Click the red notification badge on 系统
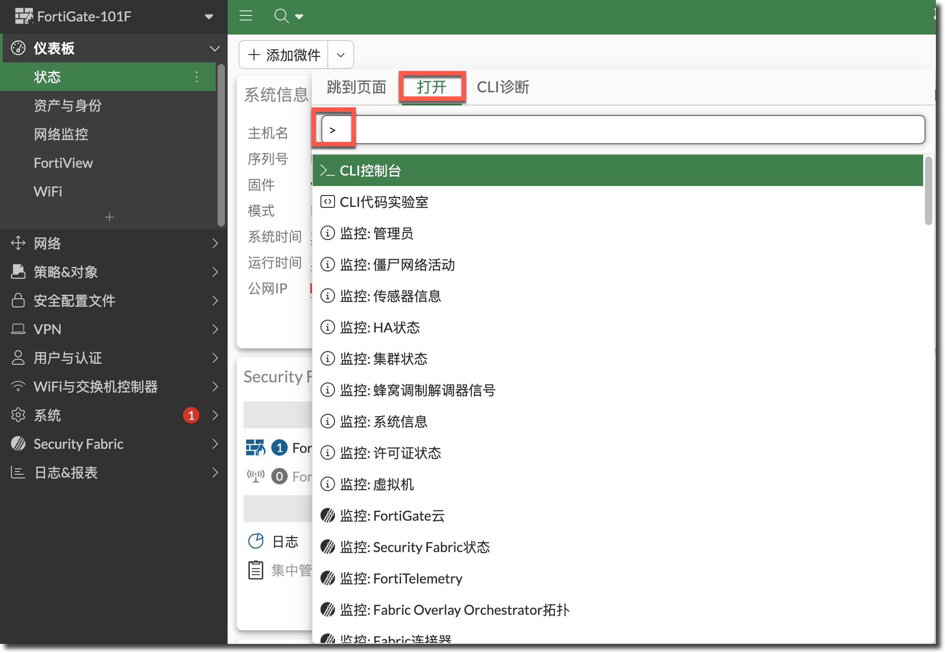 tap(191, 415)
